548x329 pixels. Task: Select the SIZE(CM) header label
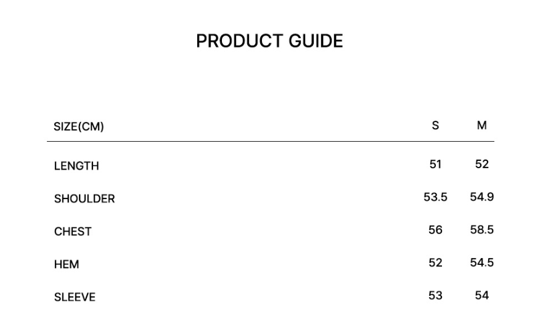click(x=79, y=127)
